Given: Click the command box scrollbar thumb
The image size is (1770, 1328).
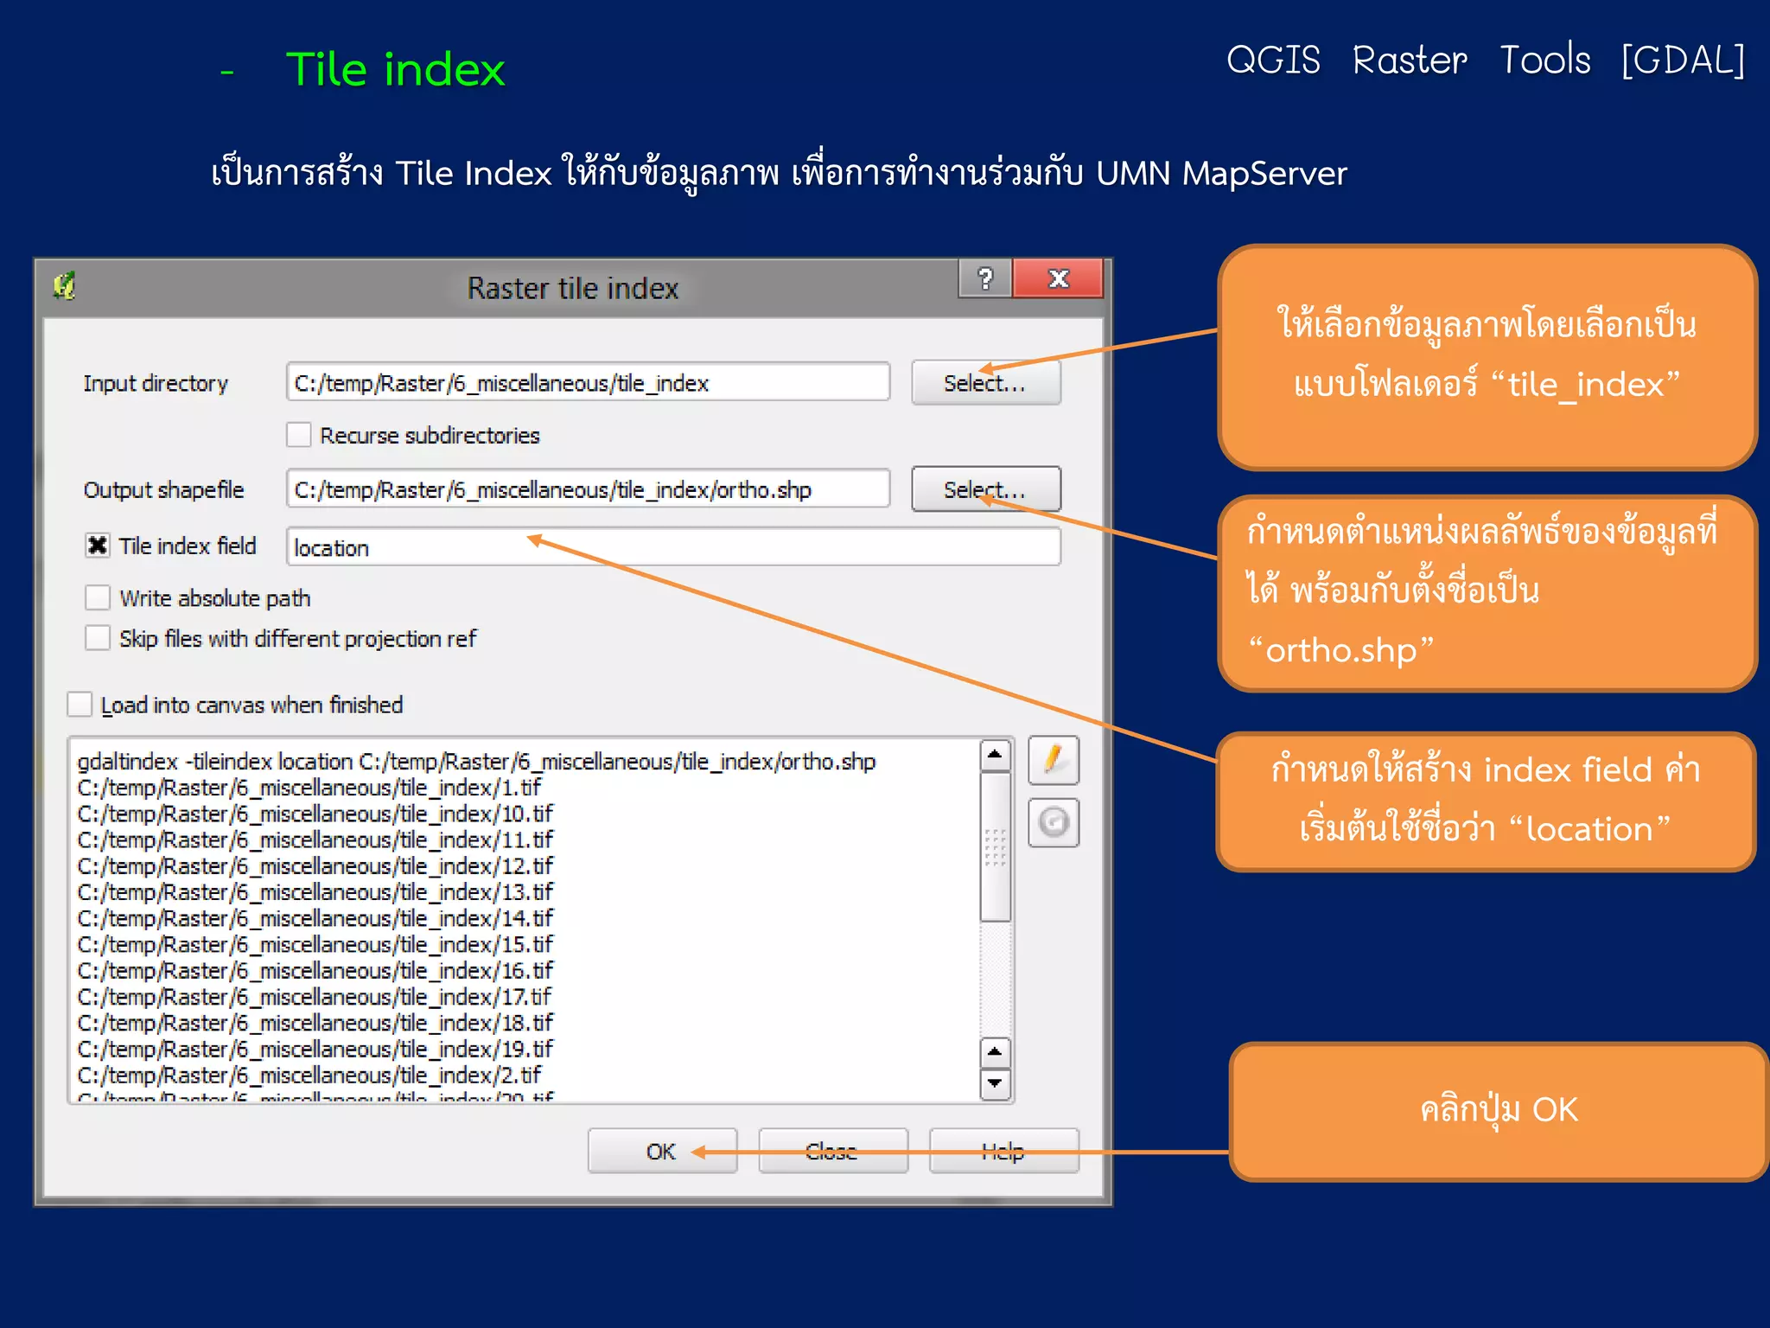Looking at the screenshot, I should 996,846.
